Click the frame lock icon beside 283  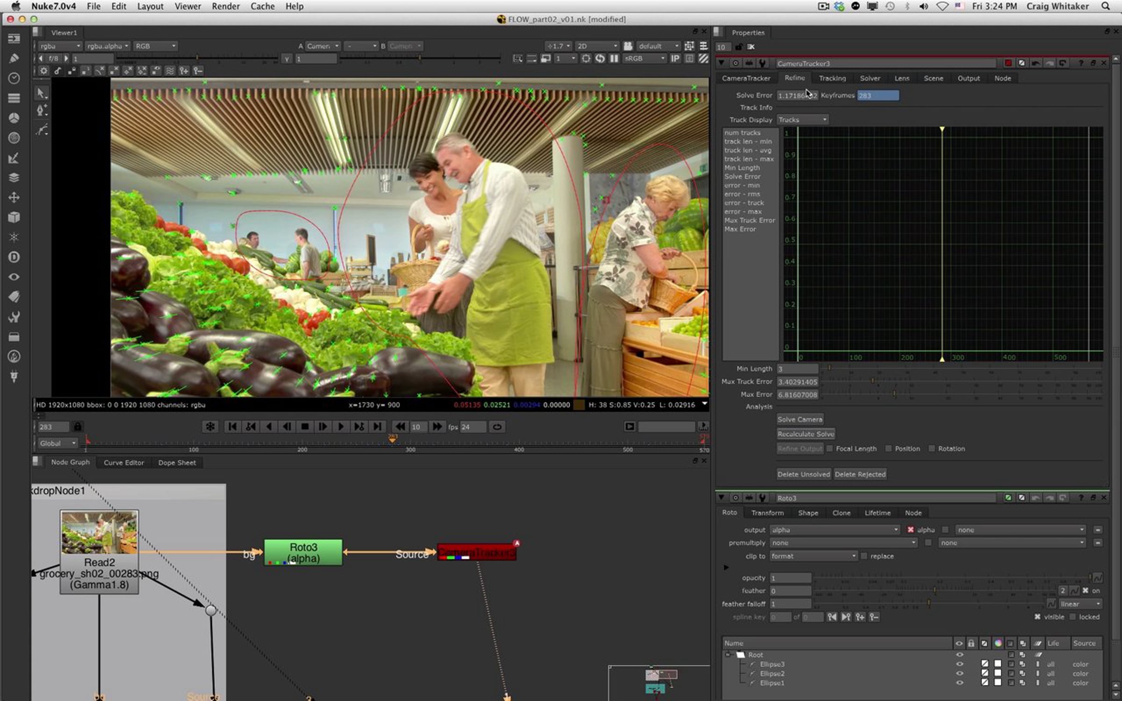78,427
